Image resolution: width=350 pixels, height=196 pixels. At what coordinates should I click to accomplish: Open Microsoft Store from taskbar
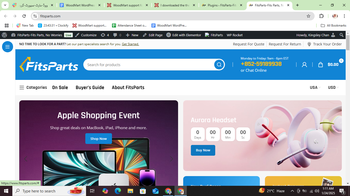(143, 191)
